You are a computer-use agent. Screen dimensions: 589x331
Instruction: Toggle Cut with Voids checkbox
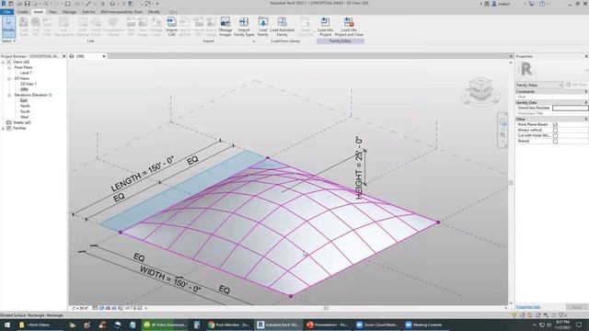pyautogui.click(x=555, y=136)
